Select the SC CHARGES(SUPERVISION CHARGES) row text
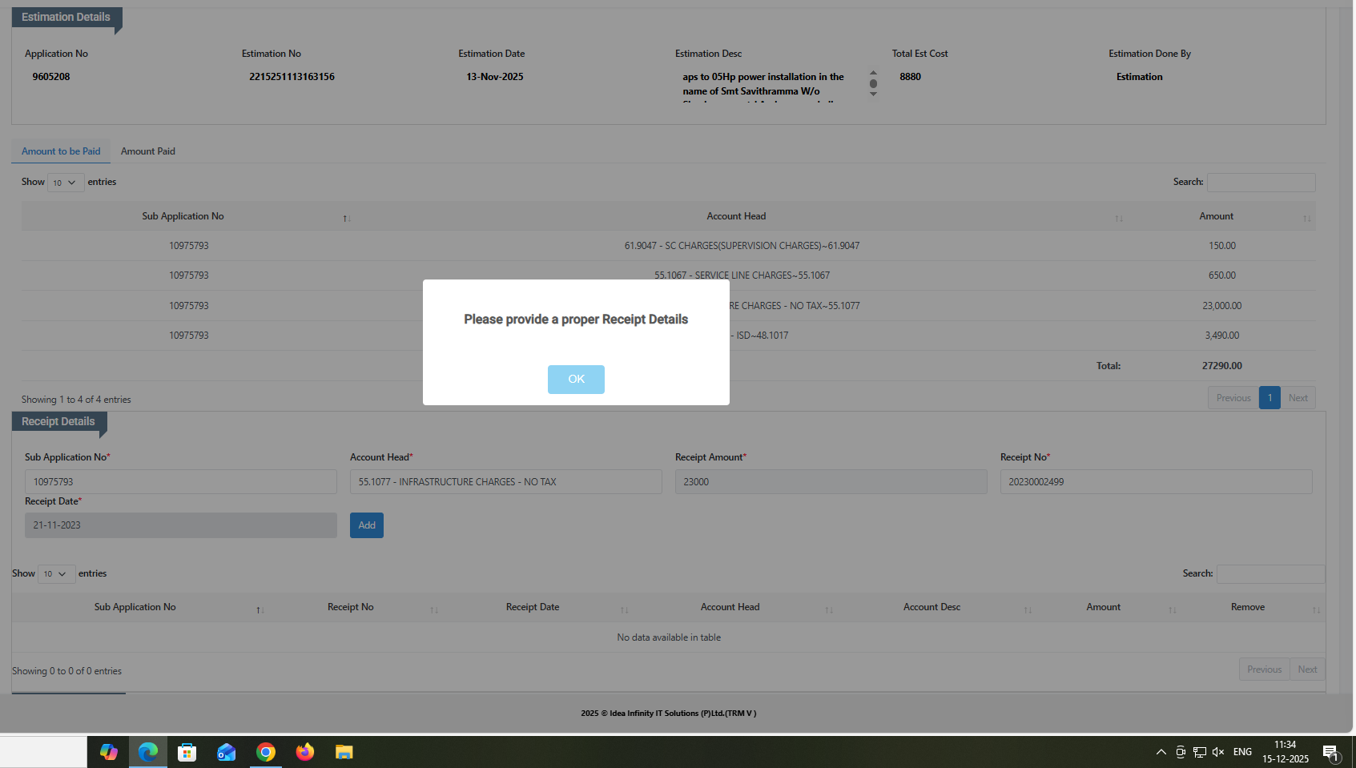The height and width of the screenshot is (768, 1356). coord(742,246)
